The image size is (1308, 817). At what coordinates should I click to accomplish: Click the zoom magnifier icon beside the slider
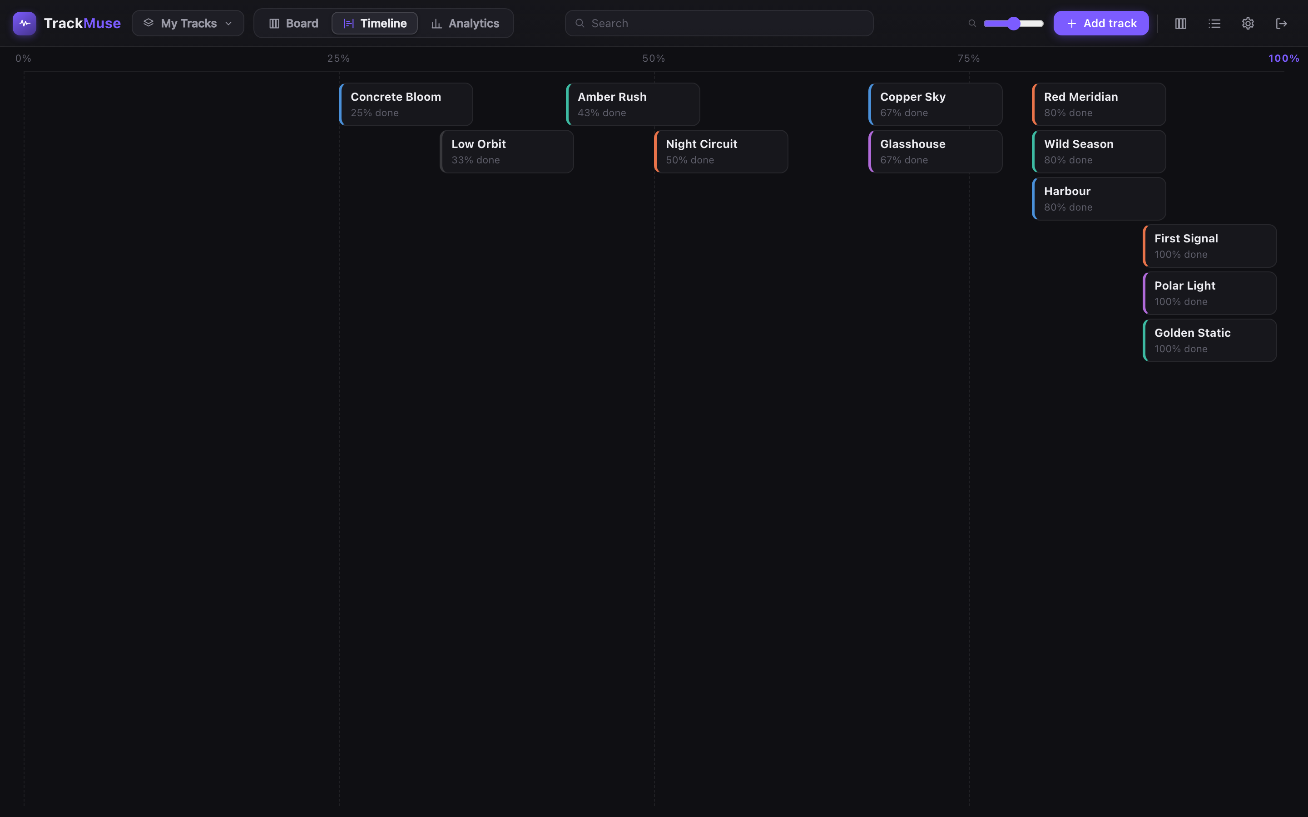tap(972, 23)
